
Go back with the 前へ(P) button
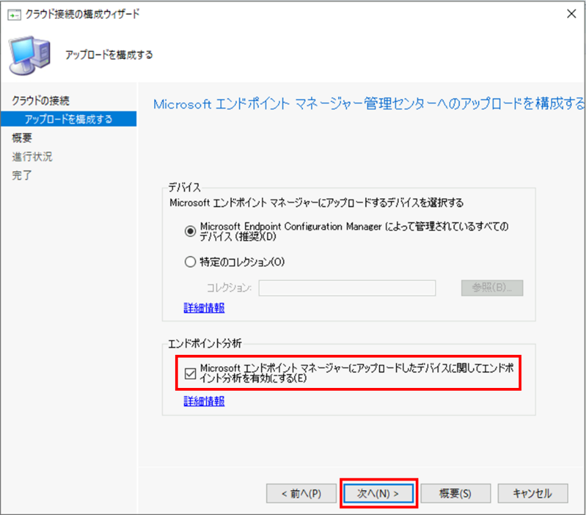301,493
